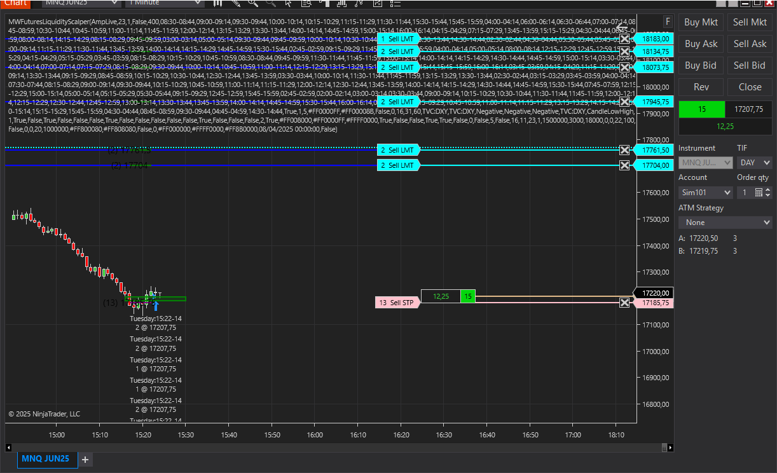This screenshot has width=777, height=473.
Task: Click the 15:30 time axis label
Action: coord(186,435)
